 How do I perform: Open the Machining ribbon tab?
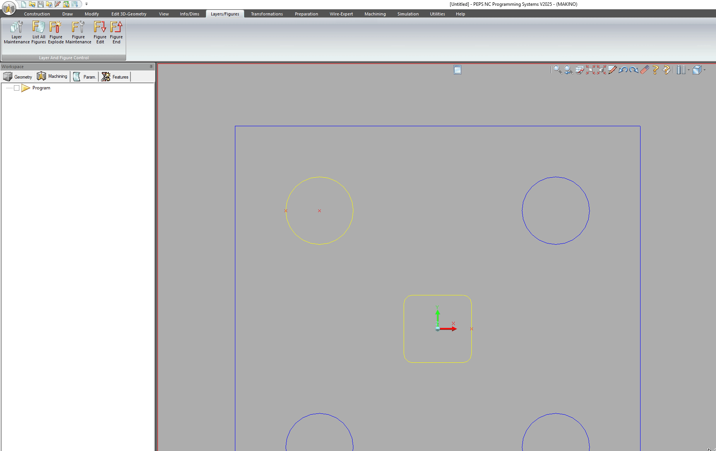375,14
